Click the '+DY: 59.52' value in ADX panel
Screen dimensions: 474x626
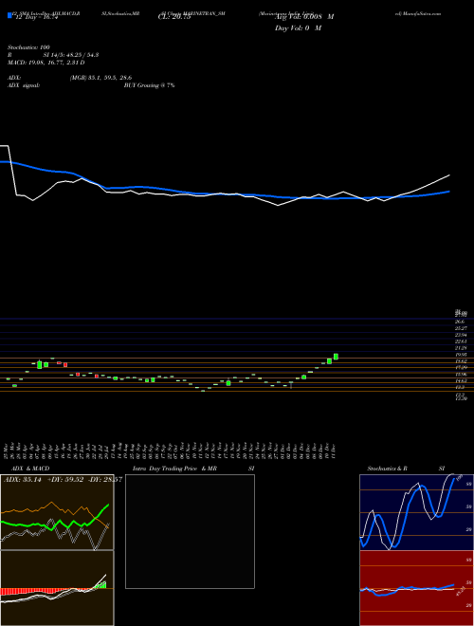[x=65, y=480]
